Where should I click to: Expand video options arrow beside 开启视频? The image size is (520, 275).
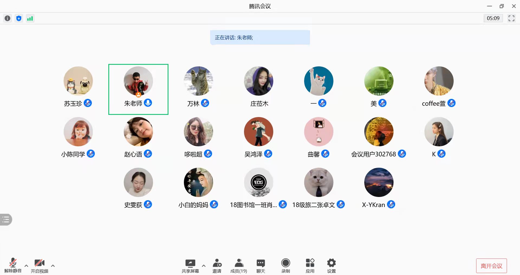coord(53,266)
